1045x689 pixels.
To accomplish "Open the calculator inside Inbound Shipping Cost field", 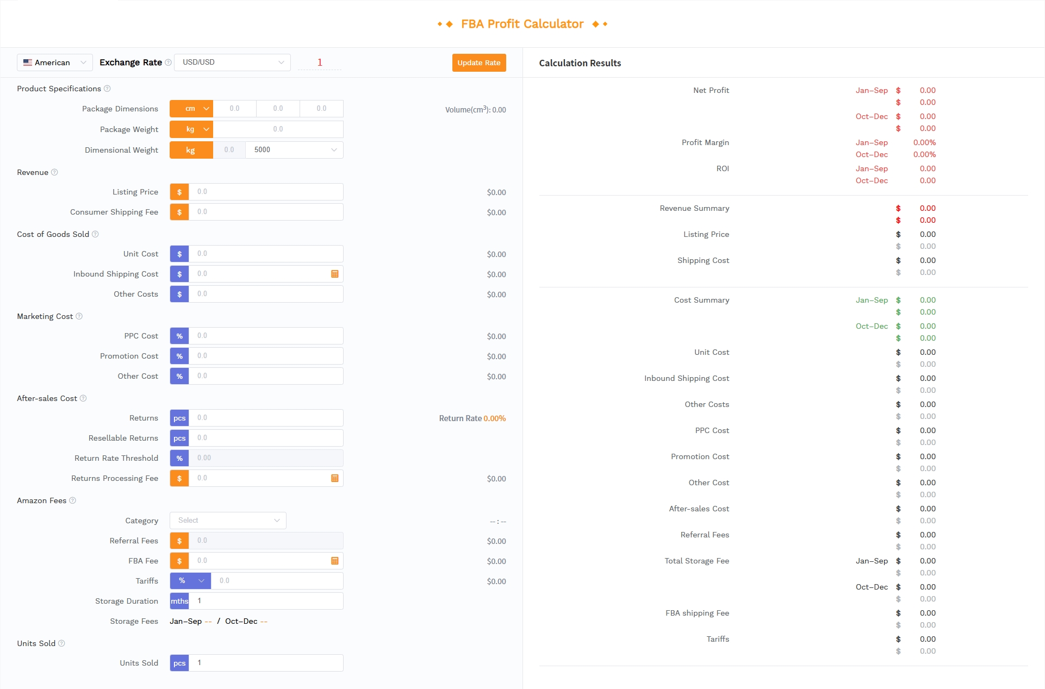I will coord(334,274).
